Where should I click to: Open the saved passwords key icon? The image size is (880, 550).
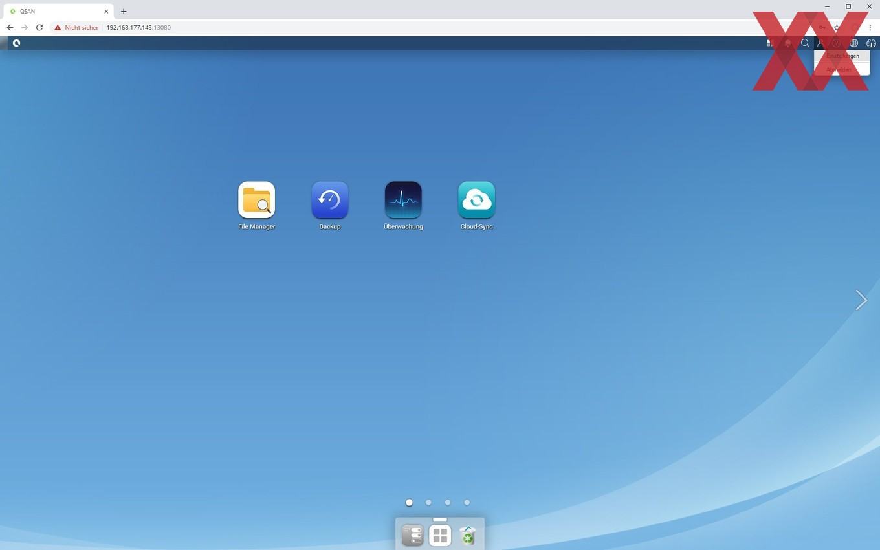(822, 28)
